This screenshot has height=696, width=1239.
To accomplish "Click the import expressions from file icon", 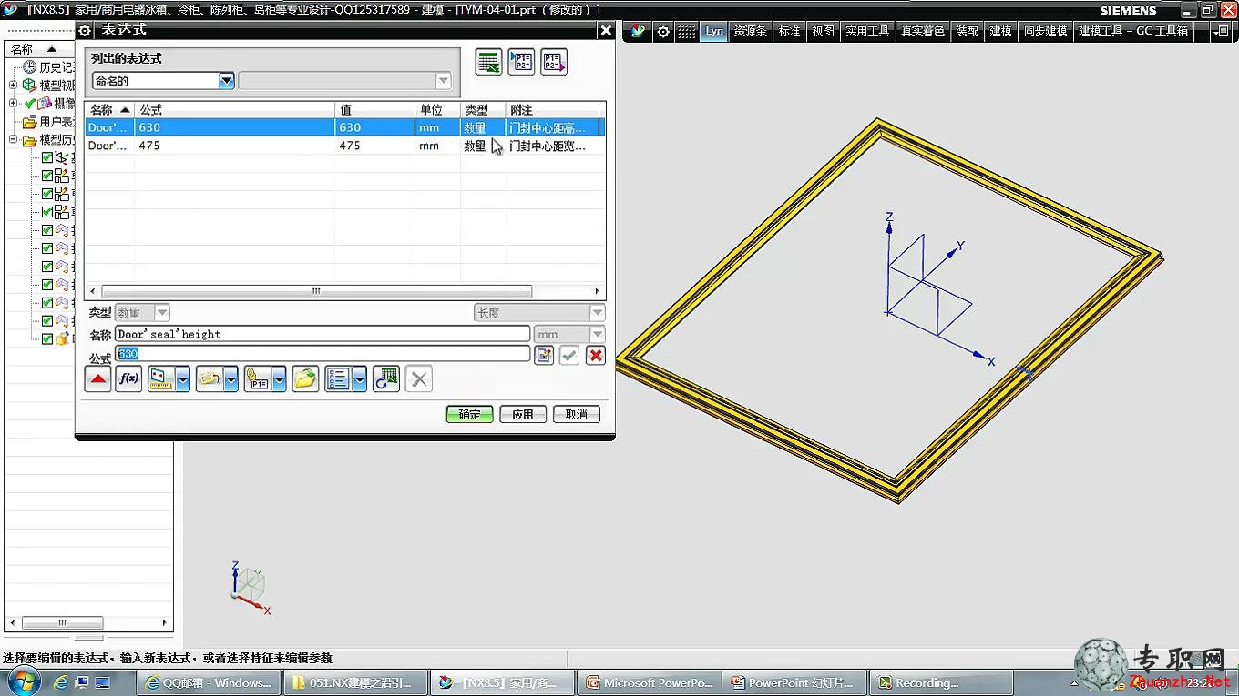I will [x=521, y=62].
